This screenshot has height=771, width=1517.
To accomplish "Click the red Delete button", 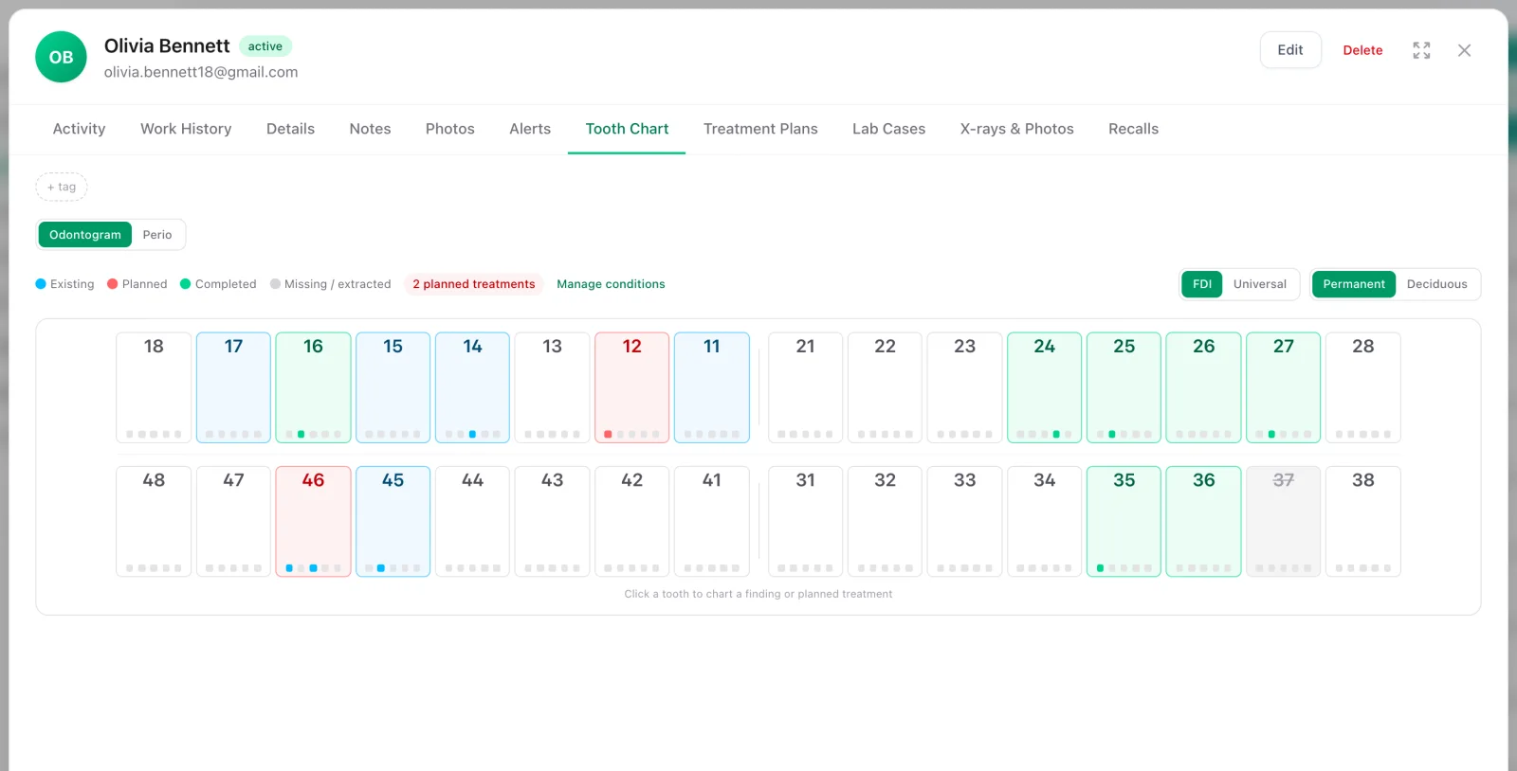I will pos(1362,50).
